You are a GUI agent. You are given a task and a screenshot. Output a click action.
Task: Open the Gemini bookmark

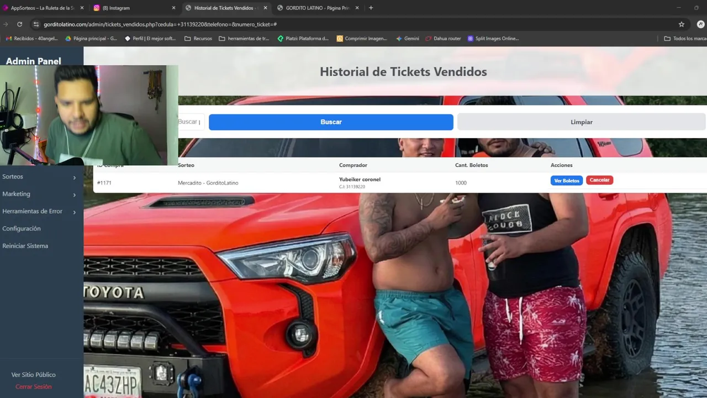point(408,39)
